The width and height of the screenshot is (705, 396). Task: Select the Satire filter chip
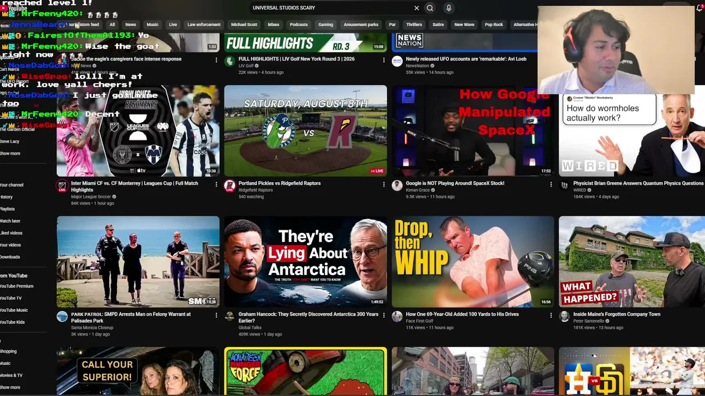(x=438, y=25)
